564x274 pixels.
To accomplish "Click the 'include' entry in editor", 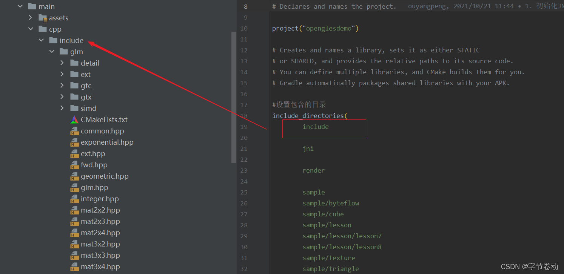I will pyautogui.click(x=316, y=127).
